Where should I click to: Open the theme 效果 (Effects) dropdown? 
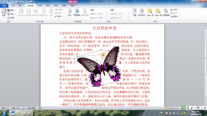pos(12,18)
